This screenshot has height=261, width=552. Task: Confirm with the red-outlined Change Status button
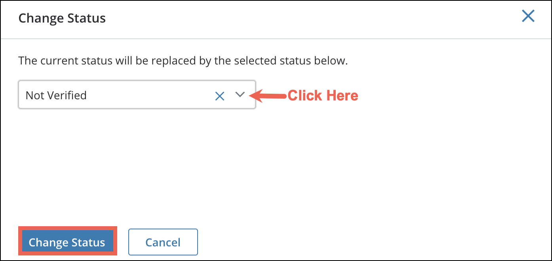tap(67, 242)
